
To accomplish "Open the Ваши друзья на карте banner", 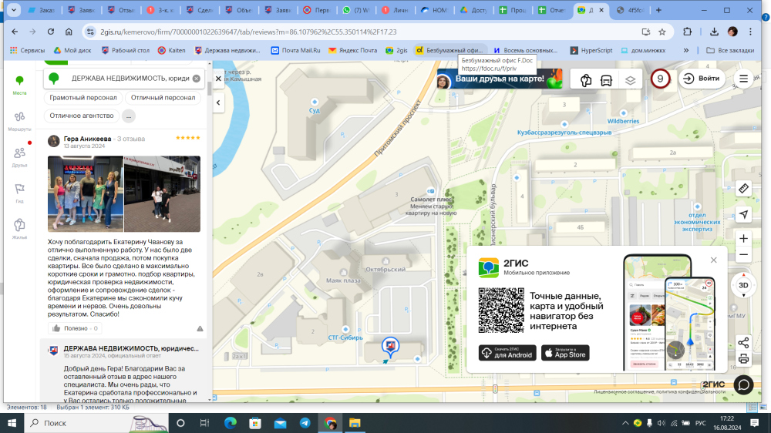I will pyautogui.click(x=500, y=79).
